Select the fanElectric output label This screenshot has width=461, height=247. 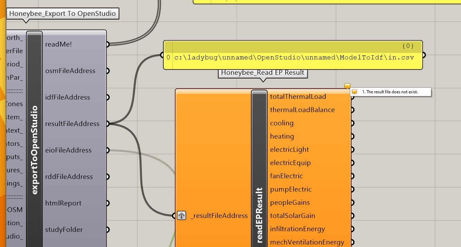pyautogui.click(x=286, y=176)
